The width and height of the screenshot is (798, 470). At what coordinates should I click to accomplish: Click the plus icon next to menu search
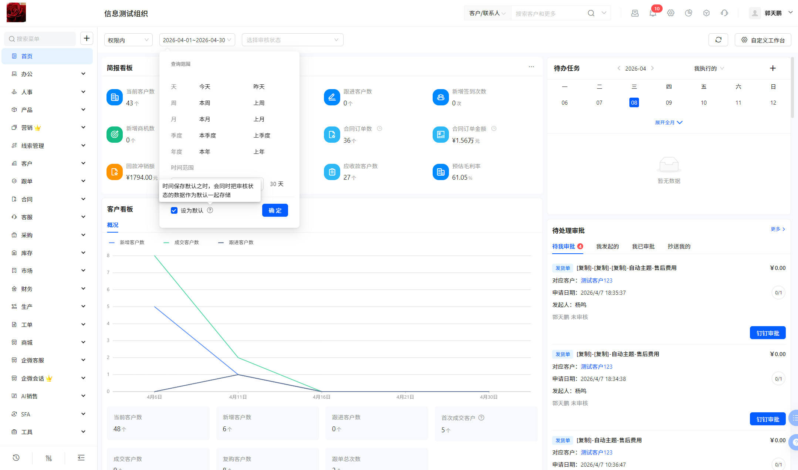(x=87, y=38)
